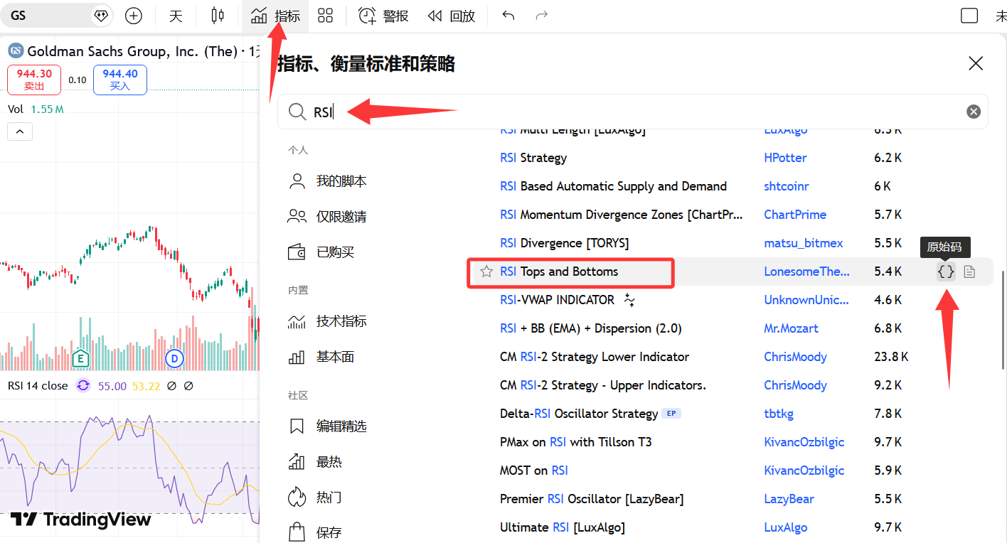1007x543 pixels.
Task: Clear the RSI search text
Action: click(x=974, y=112)
